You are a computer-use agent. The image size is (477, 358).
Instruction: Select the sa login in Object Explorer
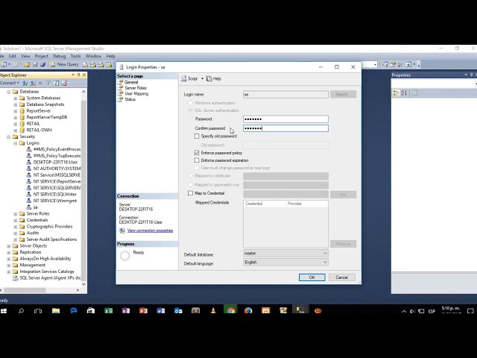35,207
